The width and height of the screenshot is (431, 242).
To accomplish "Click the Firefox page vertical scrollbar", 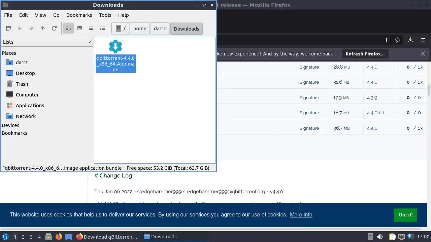I will tap(429, 91).
